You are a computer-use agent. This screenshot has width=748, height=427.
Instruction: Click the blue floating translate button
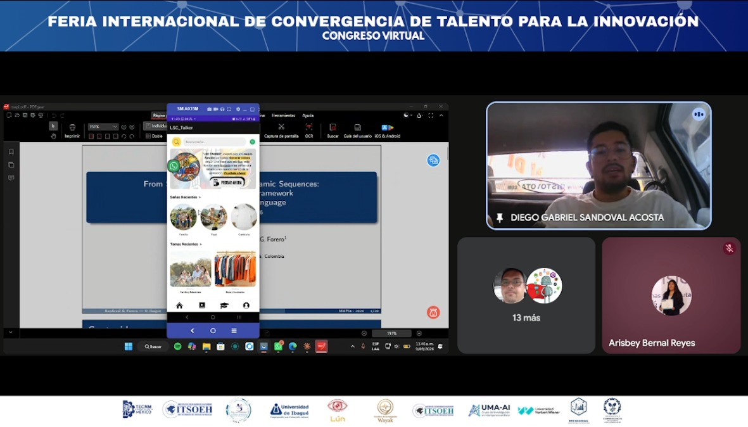(x=433, y=160)
